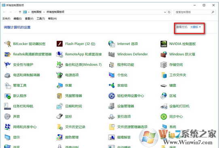219x148 pixels.
Task: Expand the address bar history dropdown arrow
Action: pyautogui.click(x=165, y=12)
